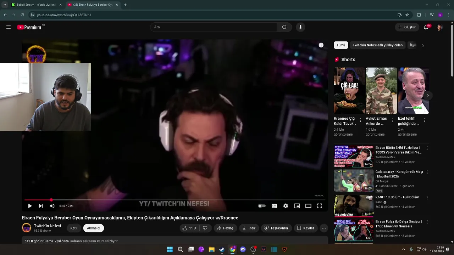
Task: Download the video with İndir
Action: [249, 228]
